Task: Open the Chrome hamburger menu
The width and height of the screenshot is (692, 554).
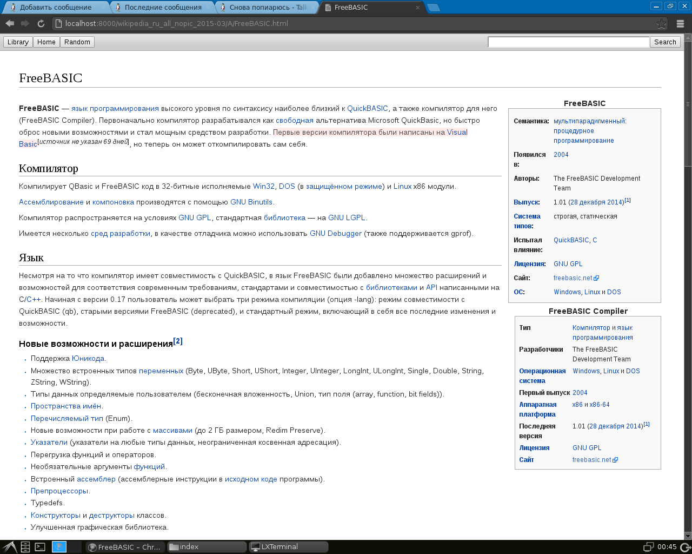Action: click(681, 23)
